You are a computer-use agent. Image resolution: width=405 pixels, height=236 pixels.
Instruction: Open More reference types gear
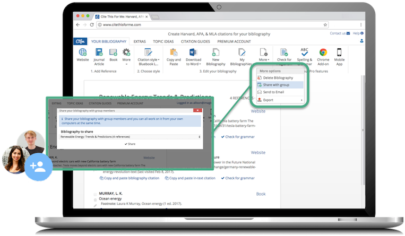pyautogui.click(x=126, y=56)
